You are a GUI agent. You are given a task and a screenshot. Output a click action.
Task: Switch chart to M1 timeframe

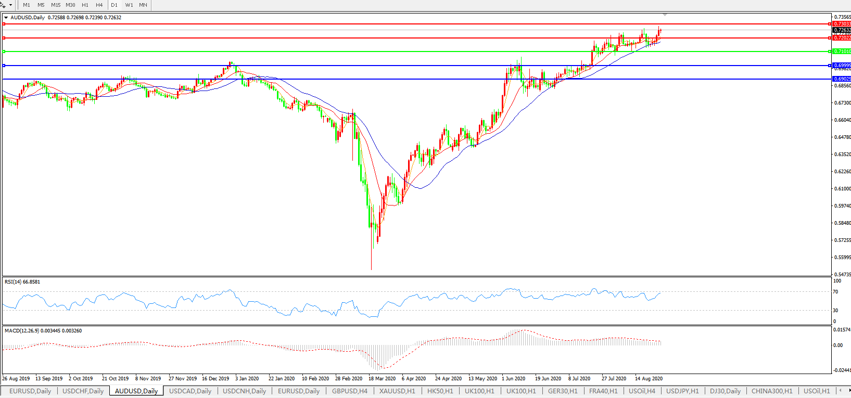click(27, 5)
